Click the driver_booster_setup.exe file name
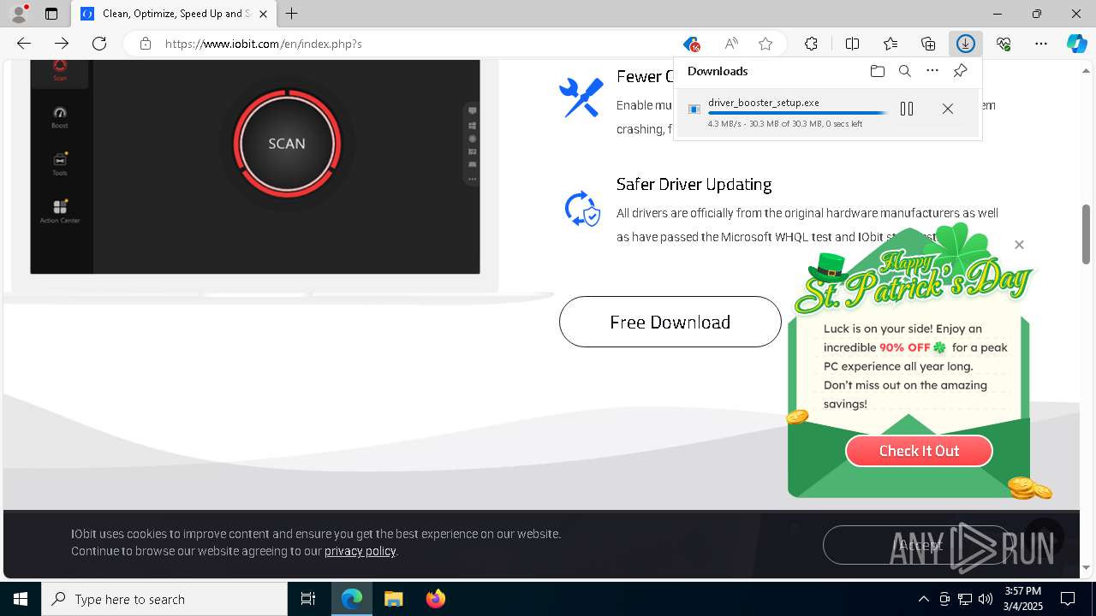Viewport: 1096px width, 616px height. point(764,103)
